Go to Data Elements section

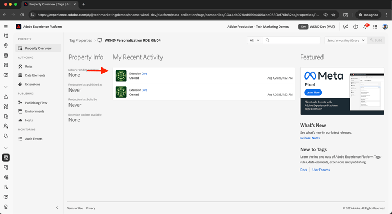point(35,75)
